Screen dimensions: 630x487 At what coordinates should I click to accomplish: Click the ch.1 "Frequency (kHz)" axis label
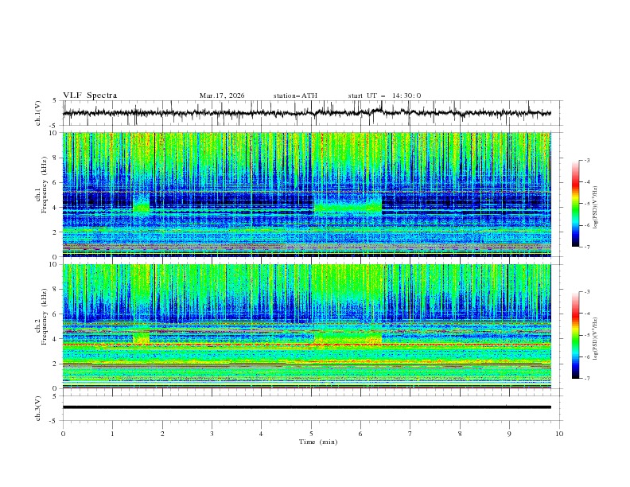[45, 185]
